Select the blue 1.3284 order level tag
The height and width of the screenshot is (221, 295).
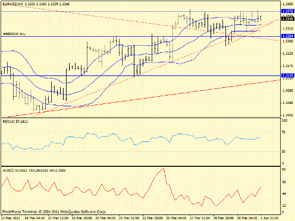point(287,36)
